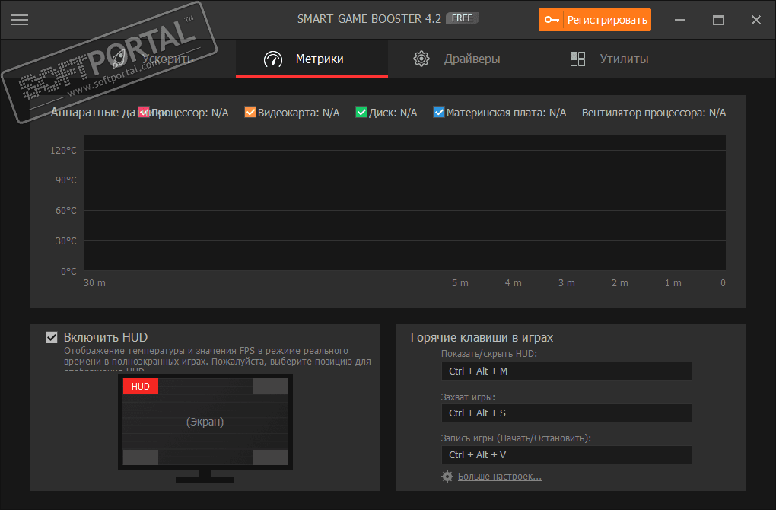
Task: Select bottom-right HUD position on screen preview
Action: click(271, 457)
